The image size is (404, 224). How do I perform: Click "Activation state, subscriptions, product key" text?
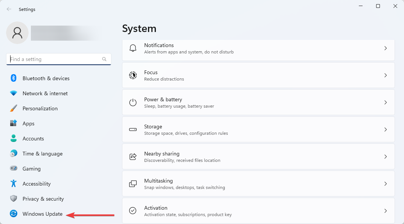[188, 215]
